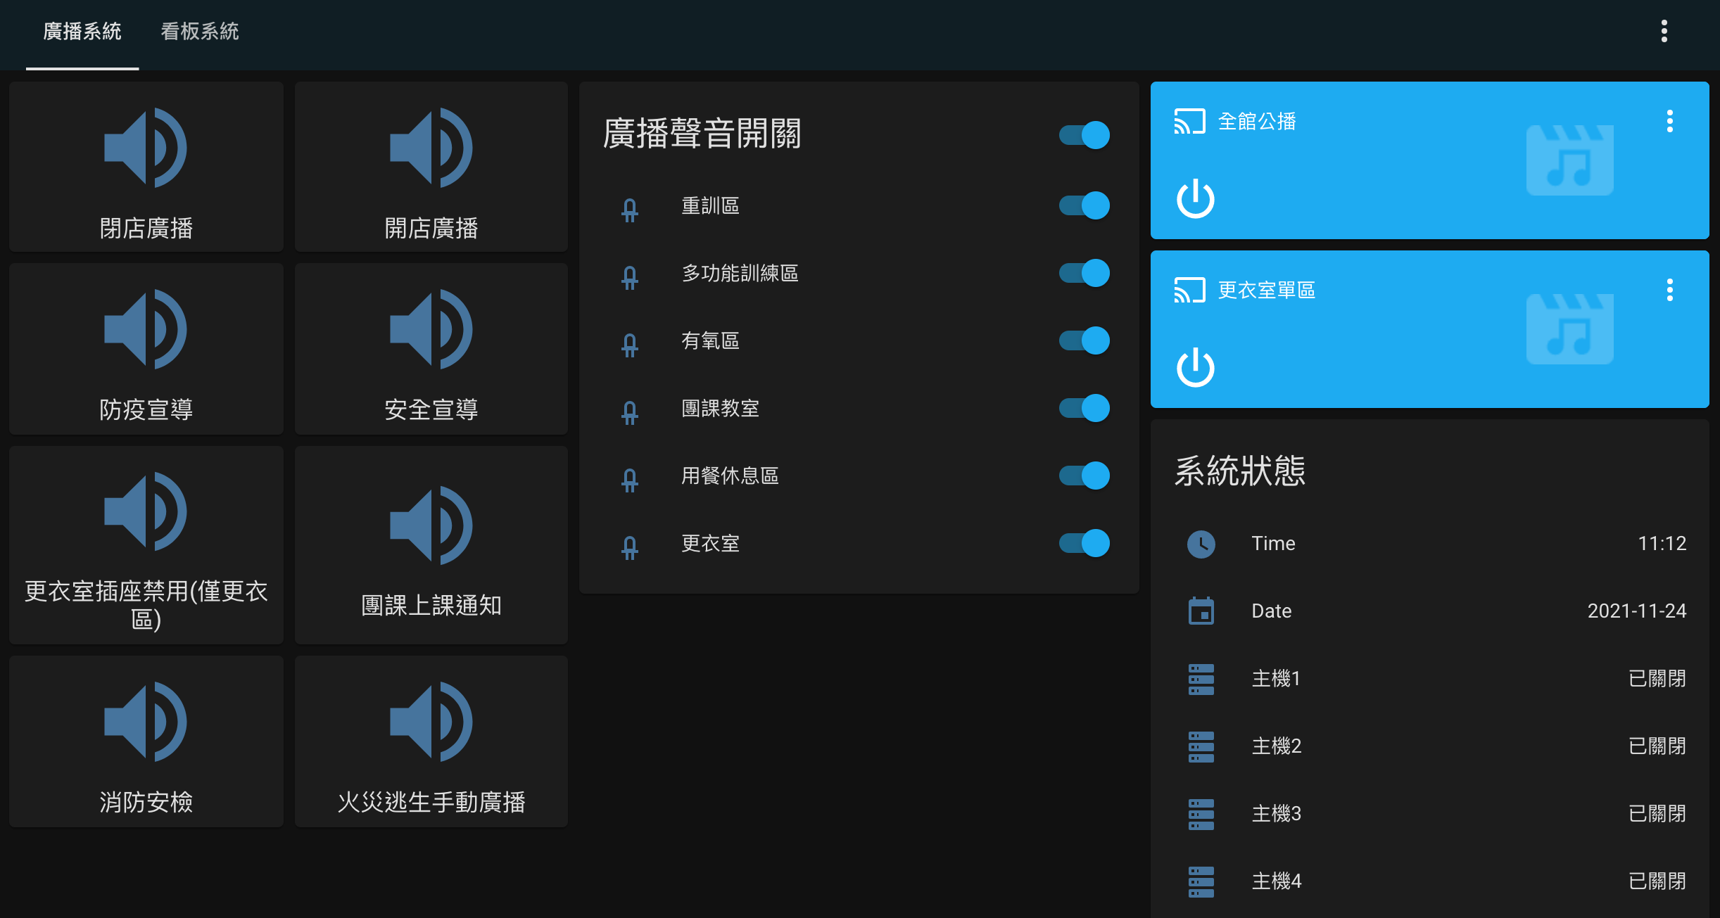
Task: Disable the 有氧區 switch
Action: pos(1085,340)
